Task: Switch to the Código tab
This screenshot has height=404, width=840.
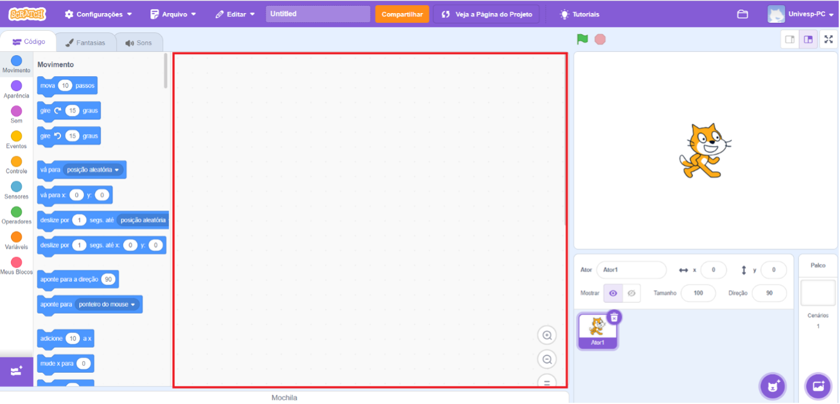Action: (28, 42)
